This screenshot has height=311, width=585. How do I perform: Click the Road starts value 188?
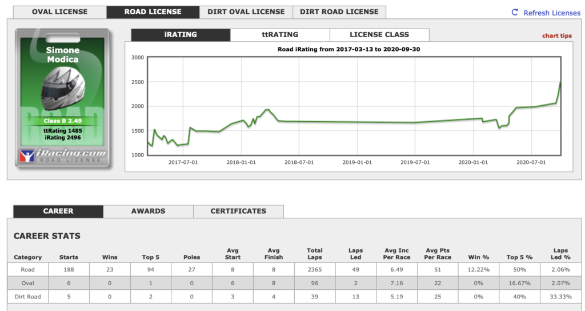point(69,270)
